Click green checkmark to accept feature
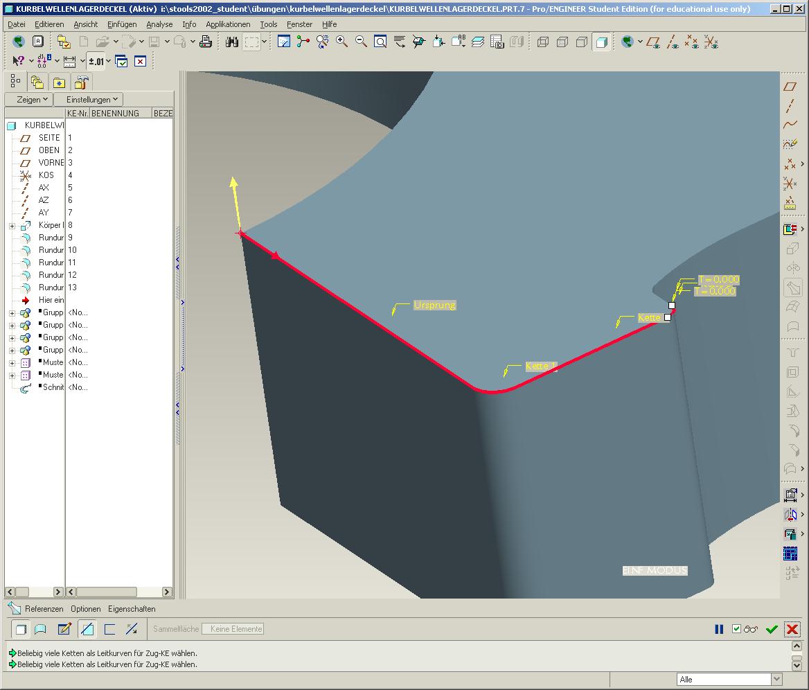Screen dimensions: 809x690 tap(772, 628)
